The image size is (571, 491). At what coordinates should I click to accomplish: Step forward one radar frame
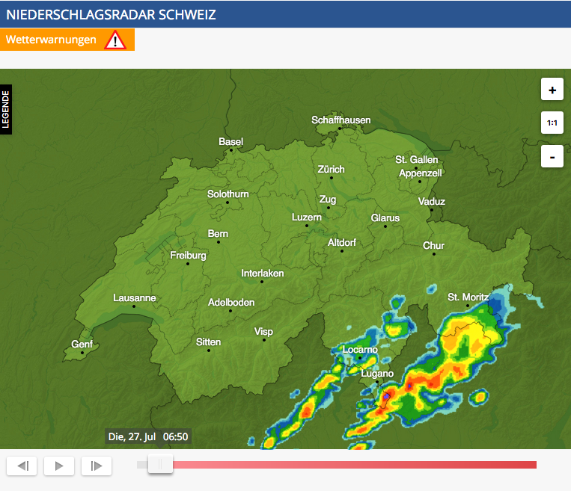[x=96, y=466]
